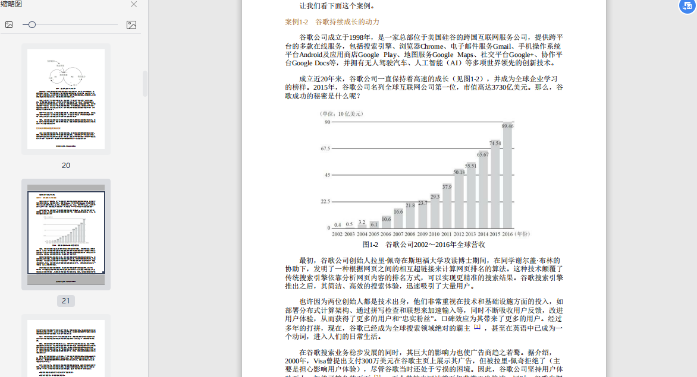Screen dimensions: 697x377
Task: Click the 89.46 bar for 2016
Action: [507, 175]
